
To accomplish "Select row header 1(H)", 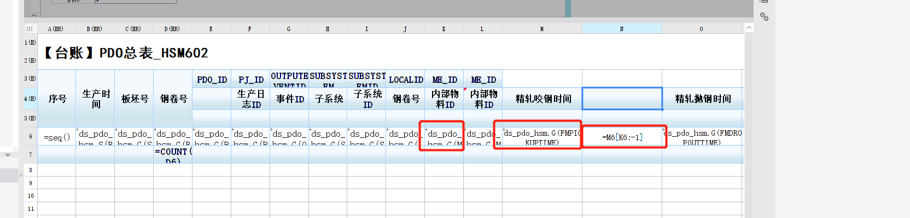I will (30, 43).
